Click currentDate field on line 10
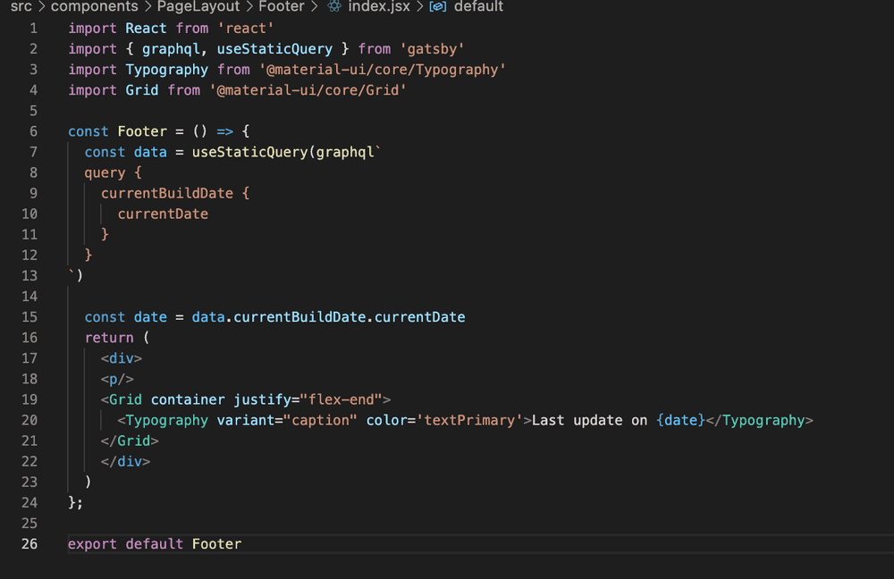This screenshot has height=579, width=894. tap(163, 214)
